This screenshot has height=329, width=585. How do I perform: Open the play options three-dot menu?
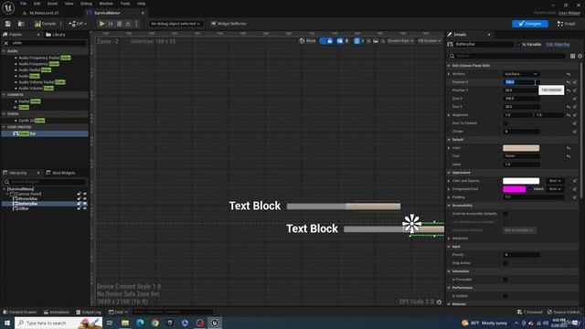click(136, 24)
